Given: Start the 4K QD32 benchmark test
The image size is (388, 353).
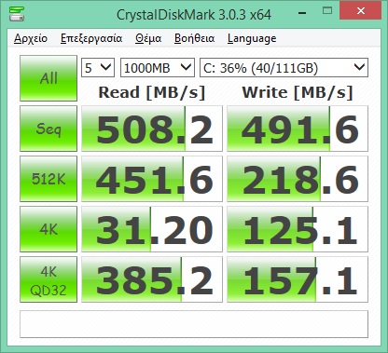Looking at the screenshot, I should click(48, 279).
